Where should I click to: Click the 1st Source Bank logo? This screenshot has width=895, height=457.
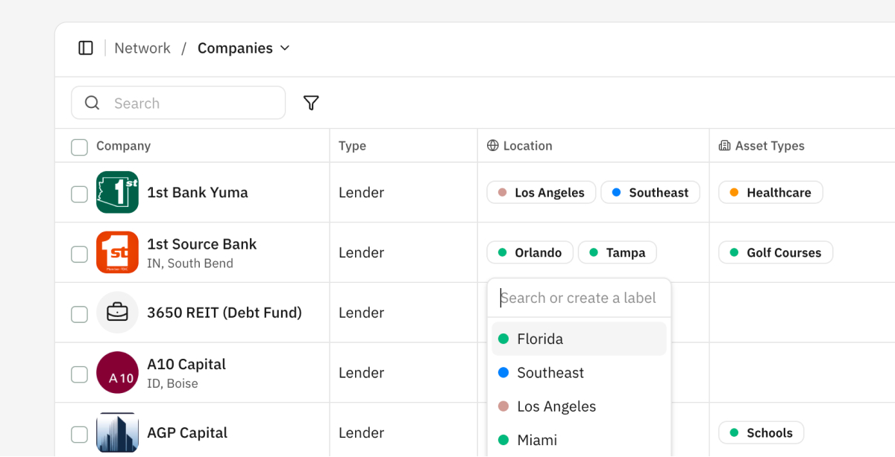117,252
